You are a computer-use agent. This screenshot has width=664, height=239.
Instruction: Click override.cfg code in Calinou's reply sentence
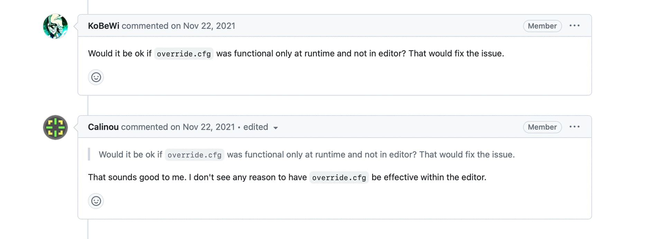pyautogui.click(x=339, y=177)
